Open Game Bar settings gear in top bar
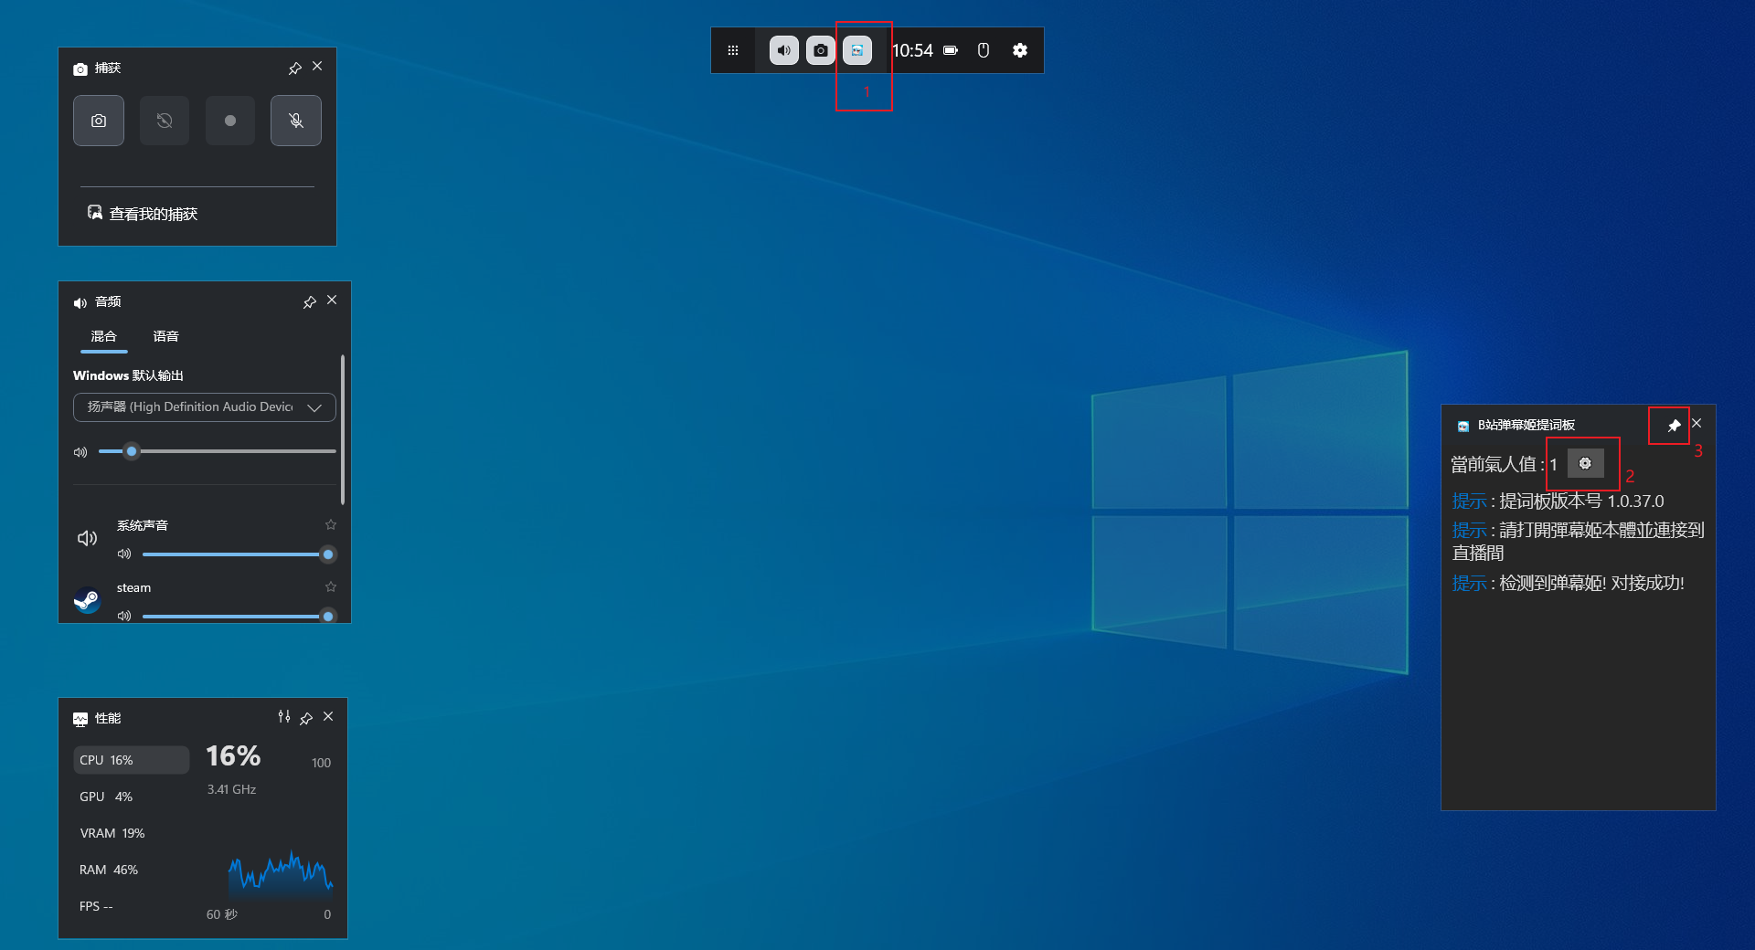Viewport: 1755px width, 950px height. coord(1020,50)
